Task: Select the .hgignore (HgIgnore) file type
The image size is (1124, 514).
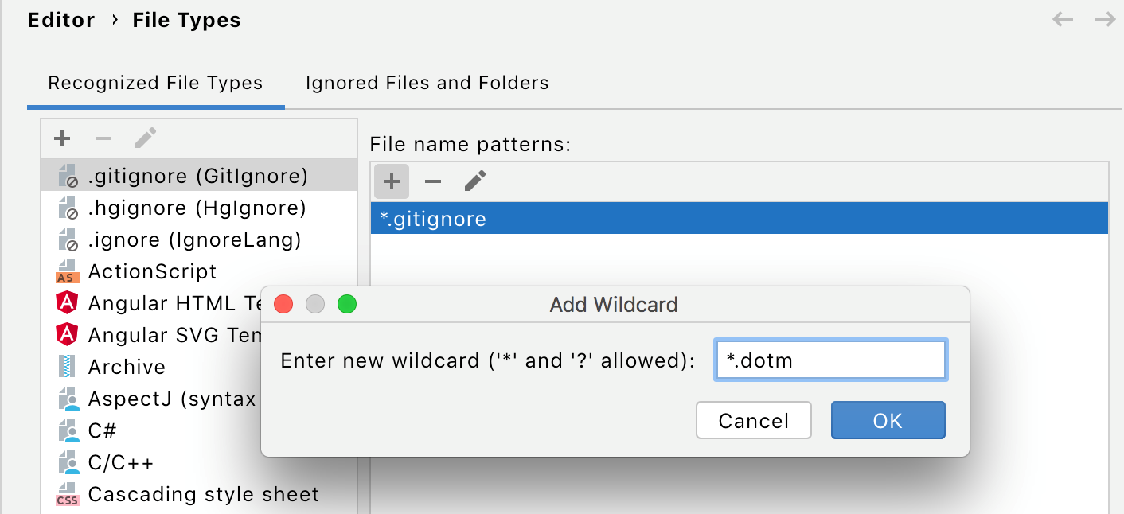Action: (x=197, y=208)
